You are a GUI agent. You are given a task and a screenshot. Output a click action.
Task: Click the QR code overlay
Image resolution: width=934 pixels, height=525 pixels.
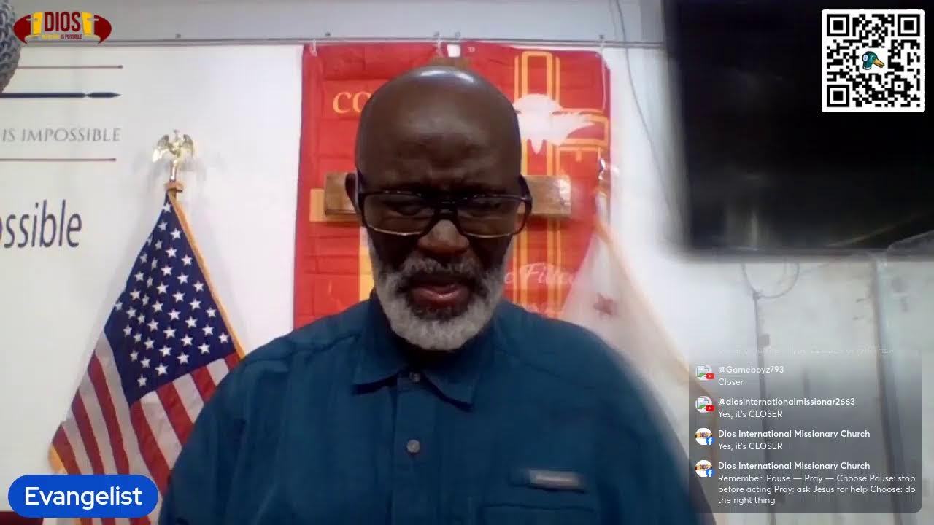(873, 61)
